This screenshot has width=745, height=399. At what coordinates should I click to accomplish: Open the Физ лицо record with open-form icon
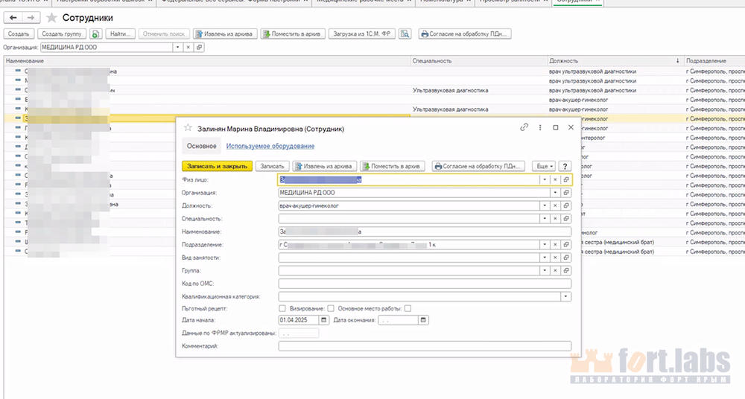coord(566,179)
